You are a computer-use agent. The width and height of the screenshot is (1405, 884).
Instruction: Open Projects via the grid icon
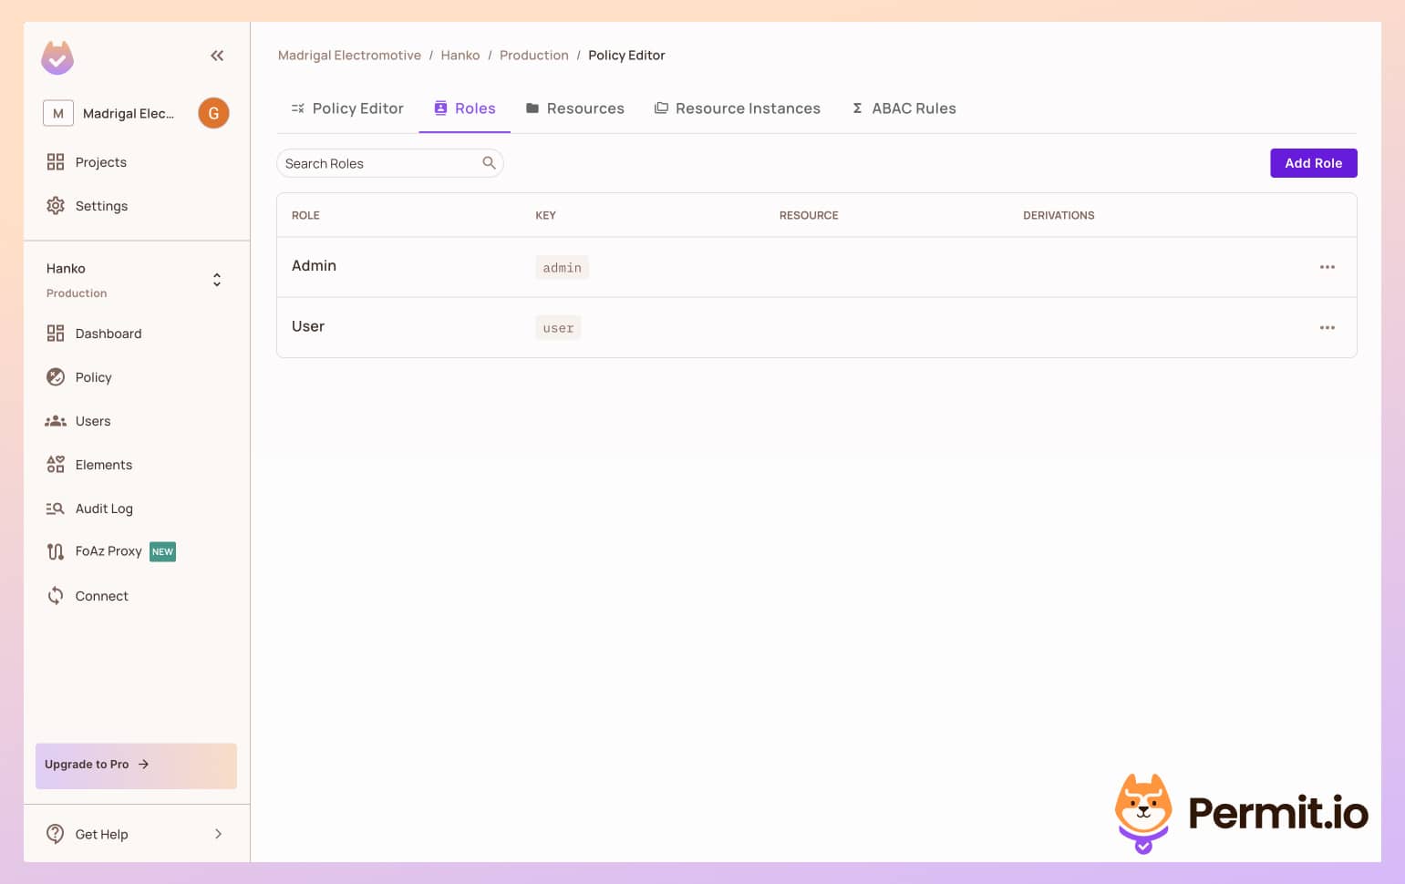(56, 161)
